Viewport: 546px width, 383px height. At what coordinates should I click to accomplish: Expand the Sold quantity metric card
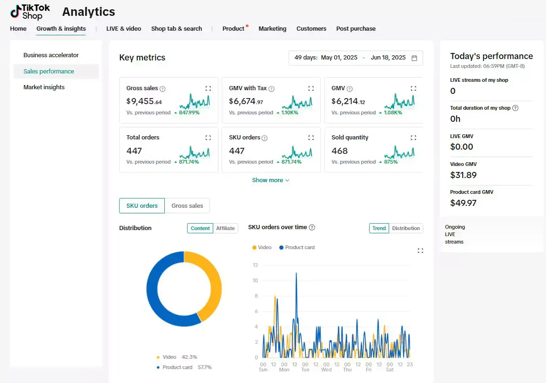tap(413, 138)
